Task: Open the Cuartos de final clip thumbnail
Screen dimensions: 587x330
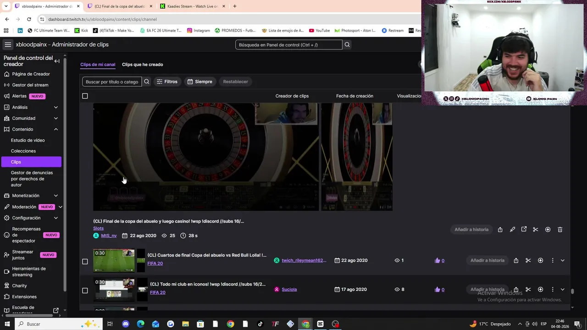Action: (114, 260)
